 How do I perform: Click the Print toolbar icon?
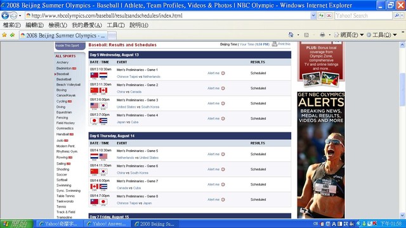pos(322,35)
